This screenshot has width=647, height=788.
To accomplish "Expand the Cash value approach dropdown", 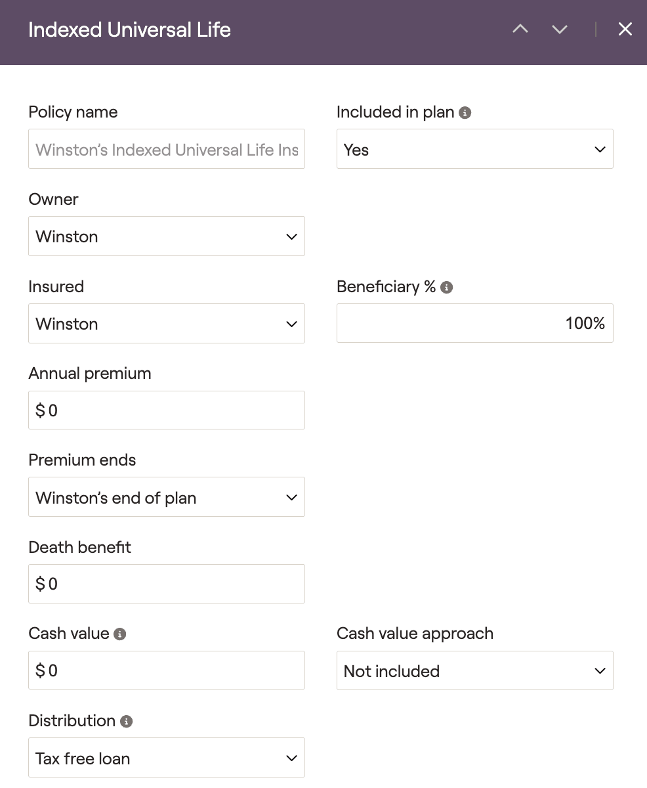I will pyautogui.click(x=474, y=670).
